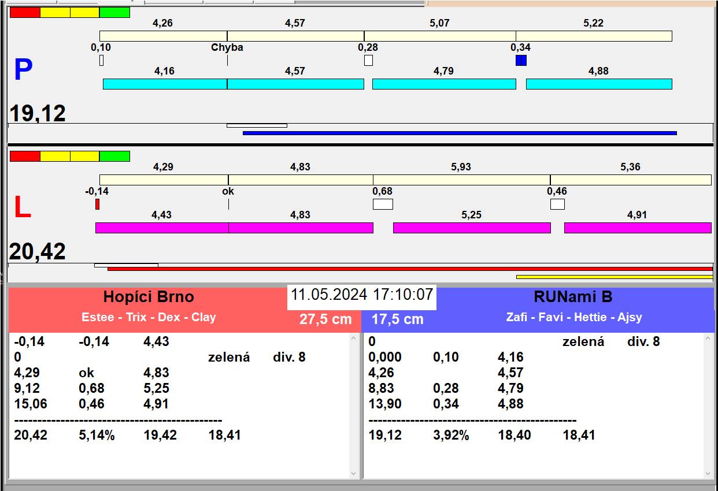Select the scroll-up arrow of RUNami B list
718x491 pixels.
coord(709,339)
